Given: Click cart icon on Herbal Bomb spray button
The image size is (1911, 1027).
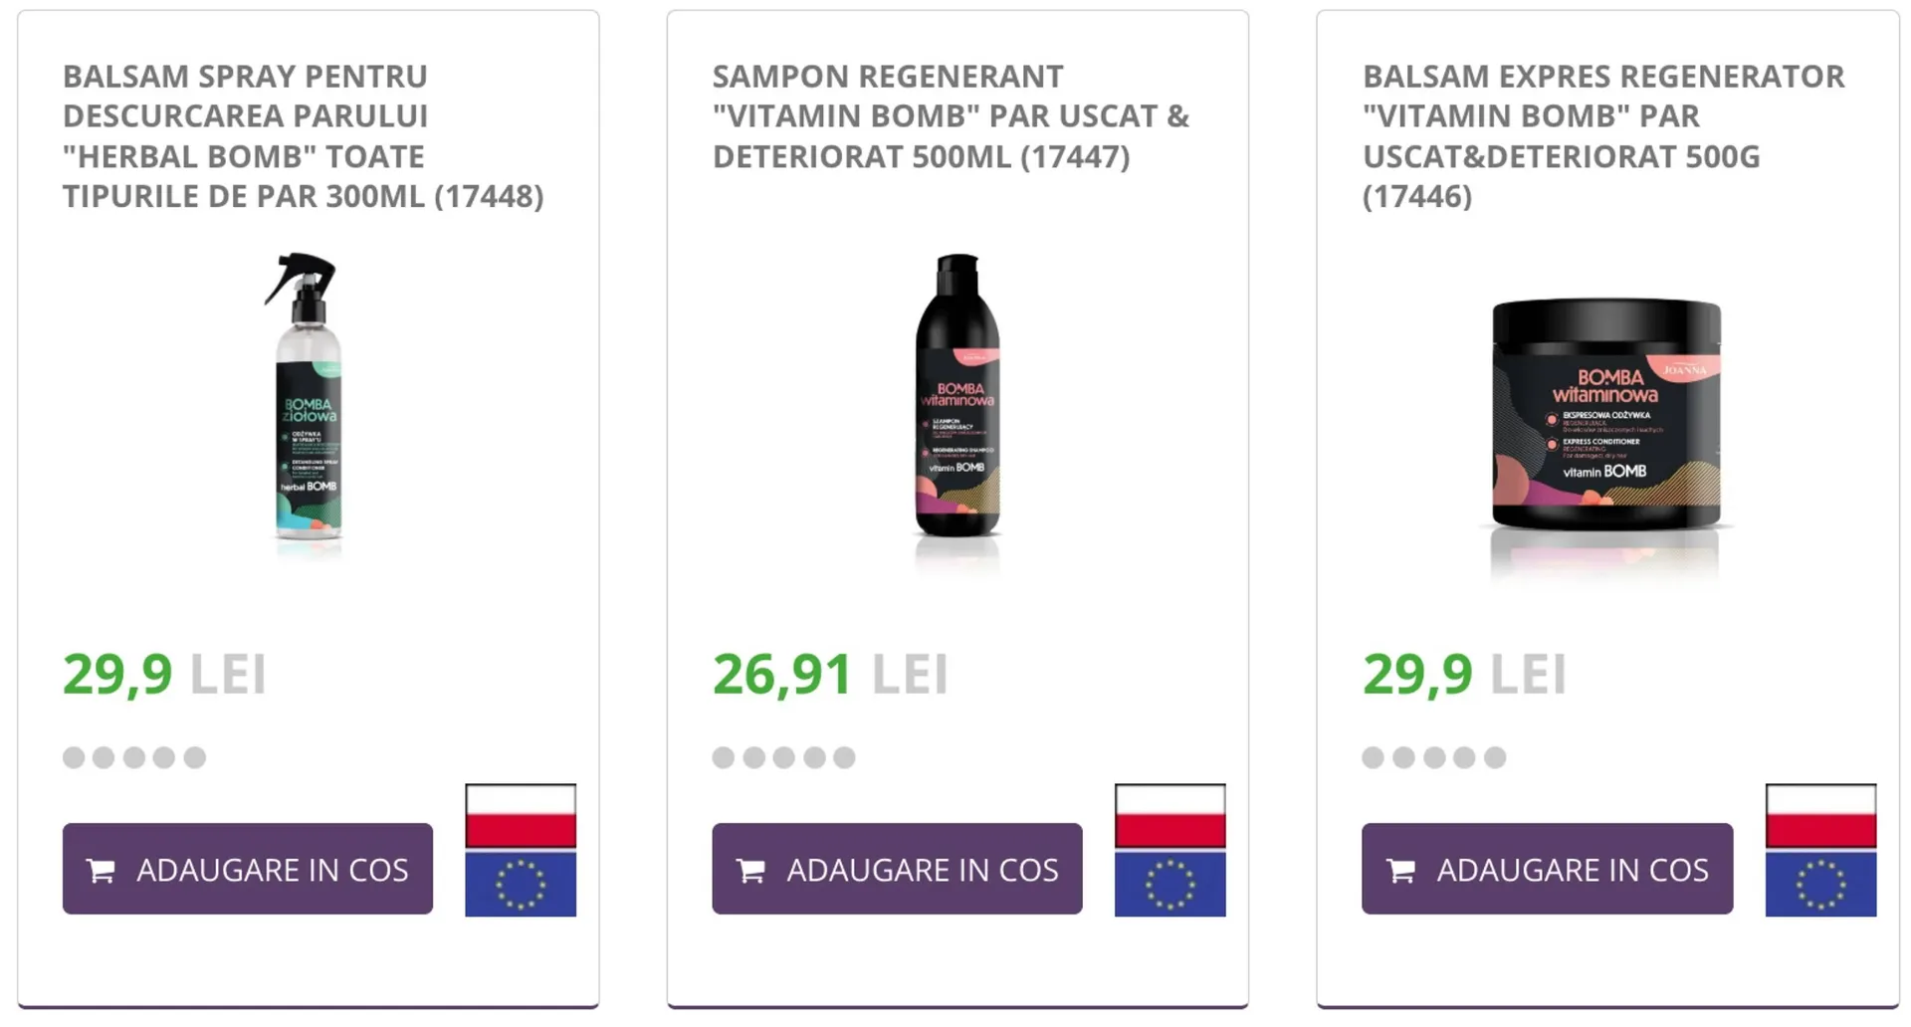Looking at the screenshot, I should pyautogui.click(x=101, y=871).
